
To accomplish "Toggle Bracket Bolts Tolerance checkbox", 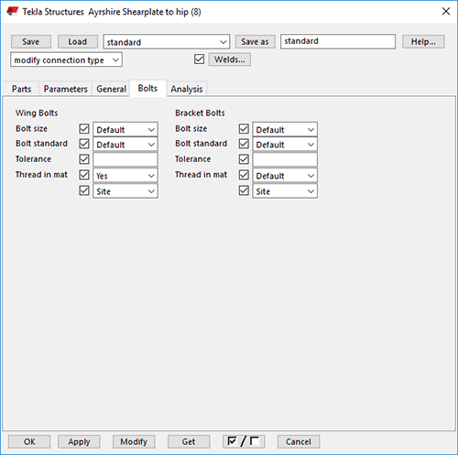I will coord(244,159).
